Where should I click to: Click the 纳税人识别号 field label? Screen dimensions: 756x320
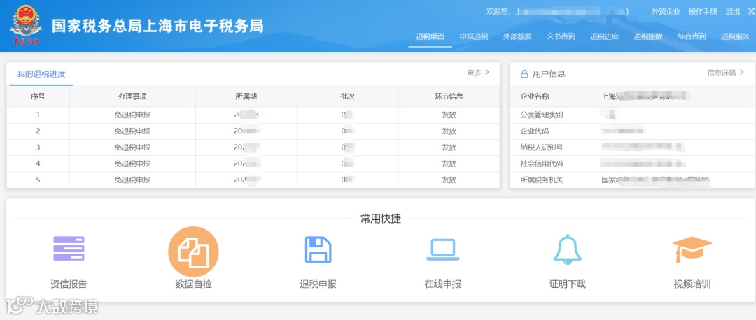click(542, 147)
